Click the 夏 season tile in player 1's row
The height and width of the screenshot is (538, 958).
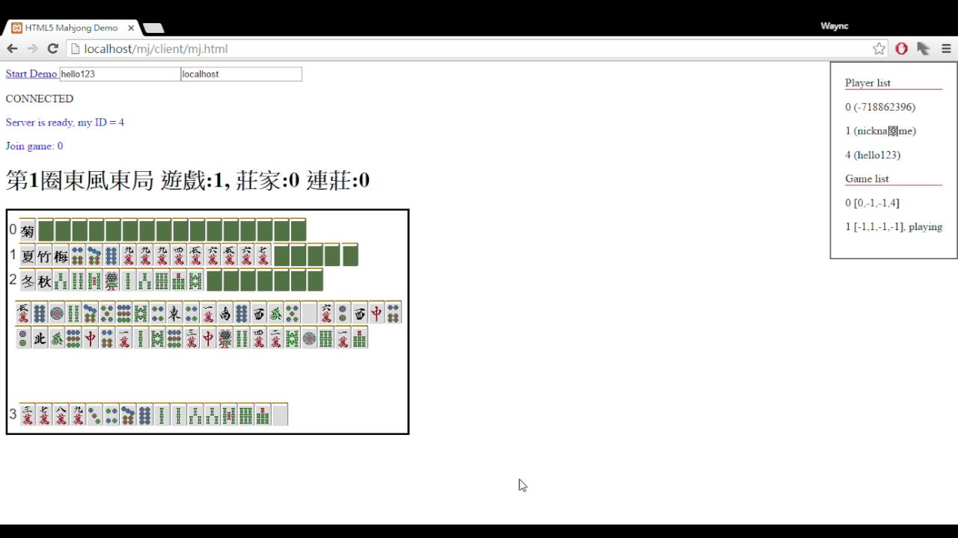point(28,256)
